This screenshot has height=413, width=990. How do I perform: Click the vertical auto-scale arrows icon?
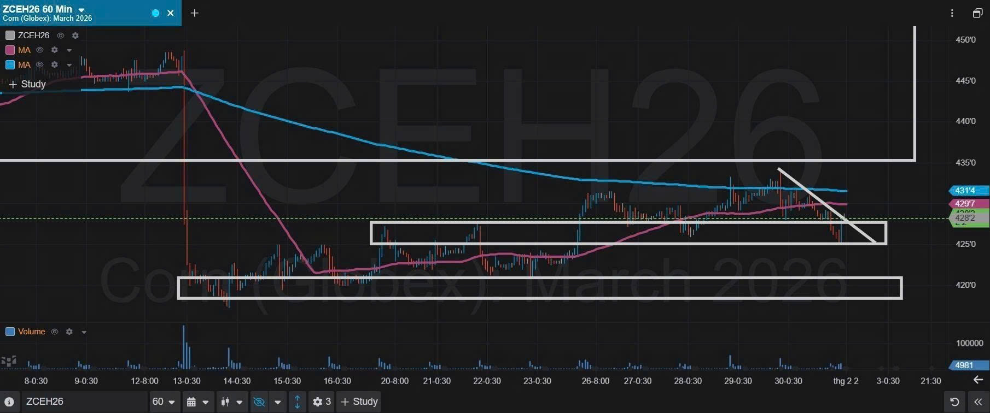coord(297,402)
